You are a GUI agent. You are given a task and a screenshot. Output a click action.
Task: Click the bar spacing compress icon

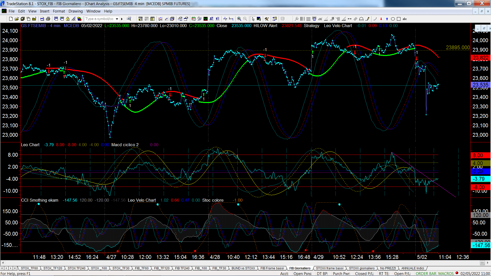coord(225,19)
